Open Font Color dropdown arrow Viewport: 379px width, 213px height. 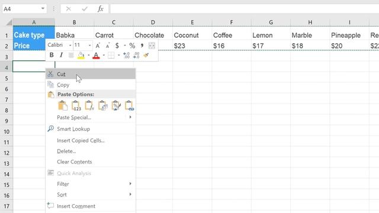coord(104,55)
